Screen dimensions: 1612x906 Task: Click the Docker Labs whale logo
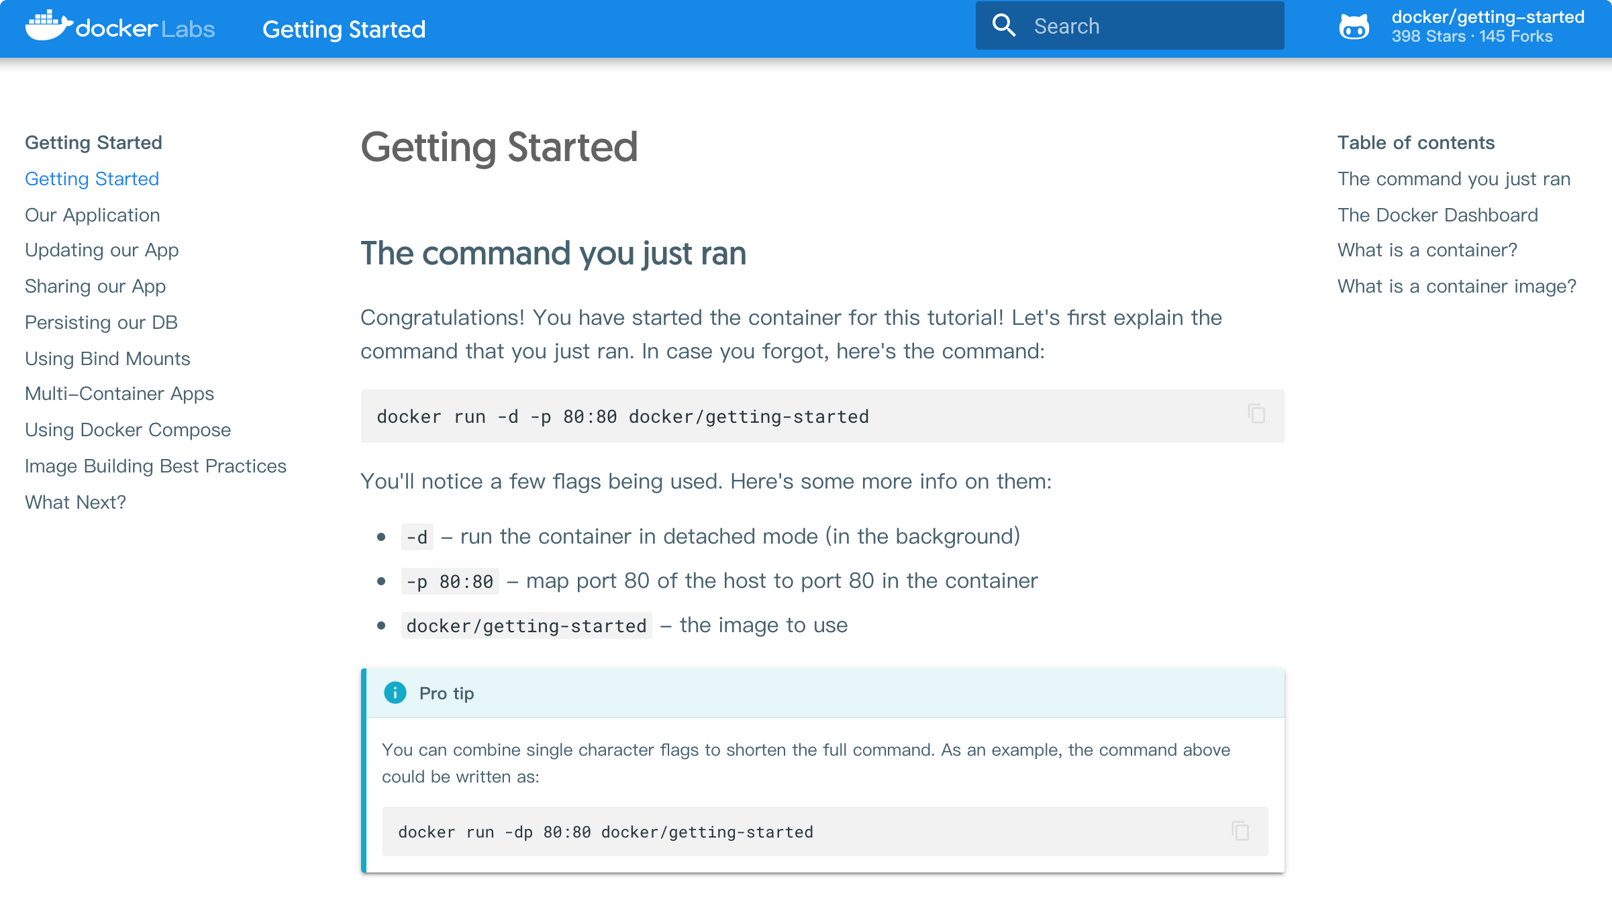(120, 27)
